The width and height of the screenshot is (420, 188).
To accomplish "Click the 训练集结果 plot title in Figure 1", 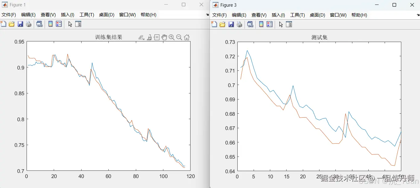I will click(109, 37).
